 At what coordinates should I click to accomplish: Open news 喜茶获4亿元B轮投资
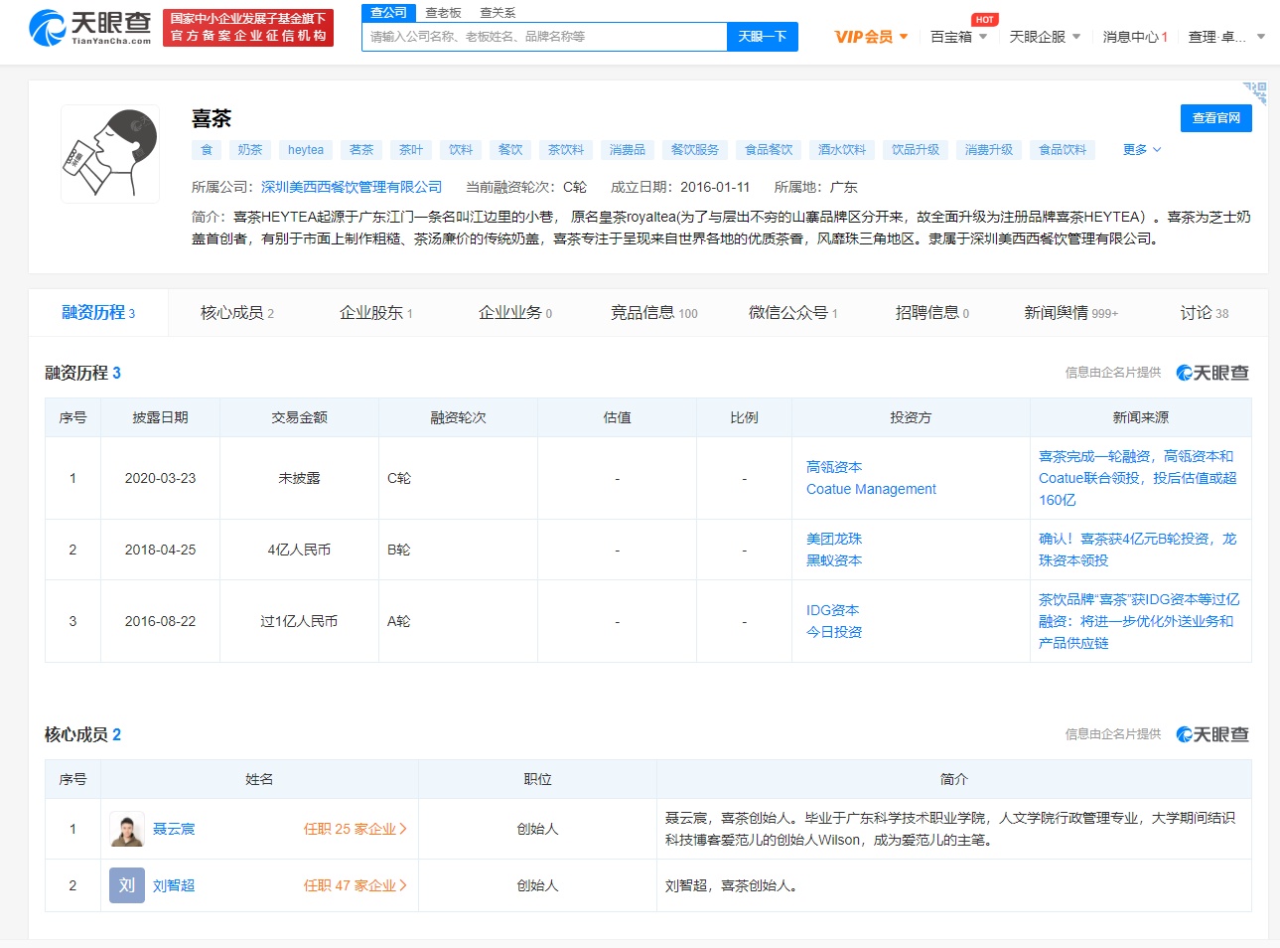pyautogui.click(x=1138, y=550)
